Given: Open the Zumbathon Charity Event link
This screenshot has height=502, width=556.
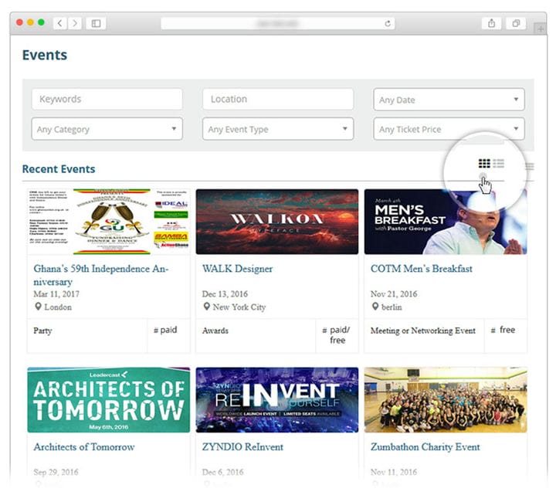Looking at the screenshot, I should click(425, 447).
